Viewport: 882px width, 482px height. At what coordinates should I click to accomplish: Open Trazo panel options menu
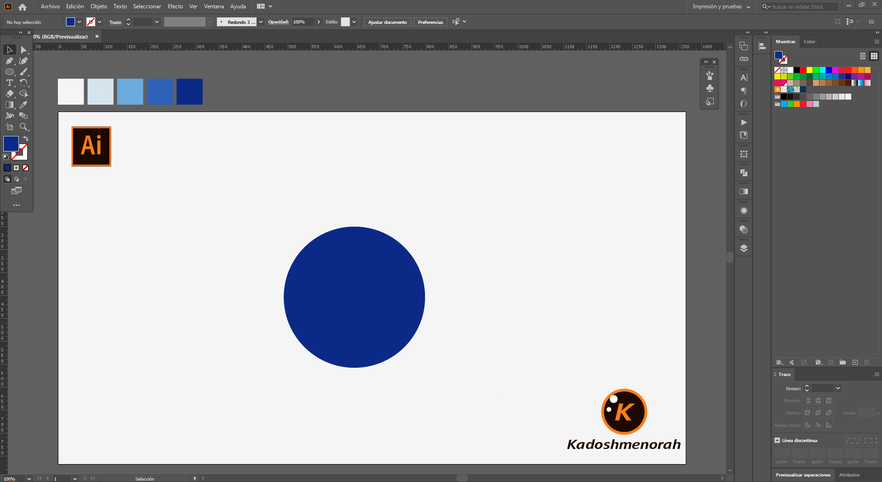[876, 375]
